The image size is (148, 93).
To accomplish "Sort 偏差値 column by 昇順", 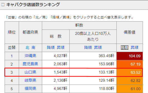I will point(134,48).
